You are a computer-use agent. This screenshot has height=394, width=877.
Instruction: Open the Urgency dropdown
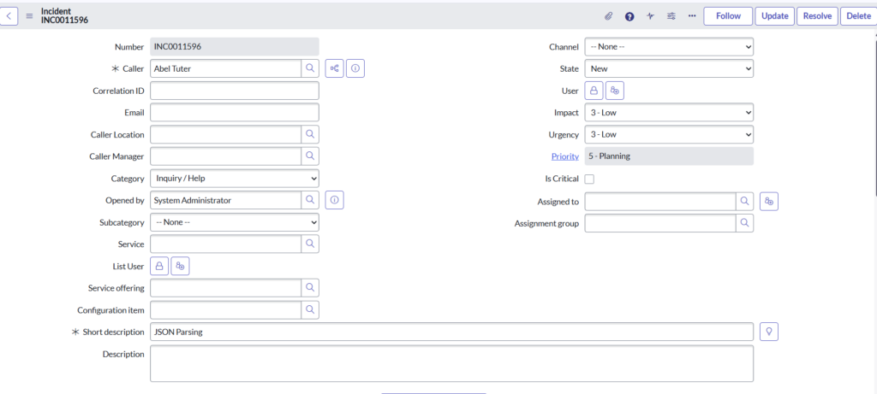668,134
